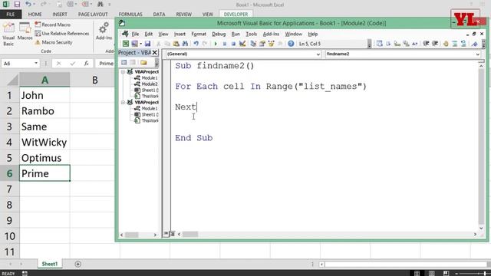
Task: Switch to the HOME ribbon tab
Action: point(35,15)
